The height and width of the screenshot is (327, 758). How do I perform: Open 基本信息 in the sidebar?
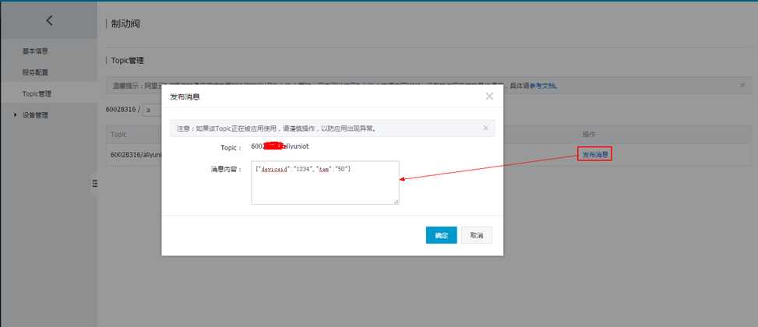[x=35, y=51]
